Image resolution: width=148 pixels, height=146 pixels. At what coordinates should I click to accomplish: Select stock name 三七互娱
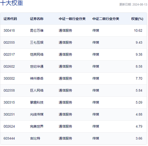(37, 43)
